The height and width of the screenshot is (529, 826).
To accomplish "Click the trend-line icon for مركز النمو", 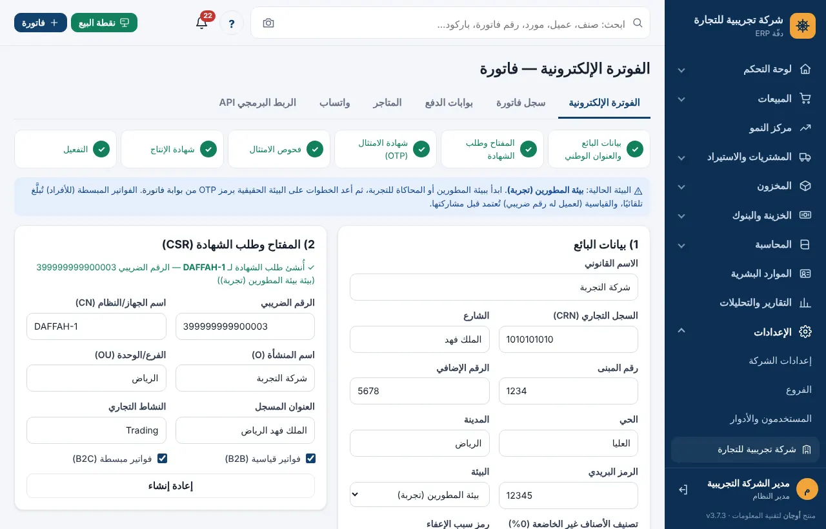I will [805, 128].
